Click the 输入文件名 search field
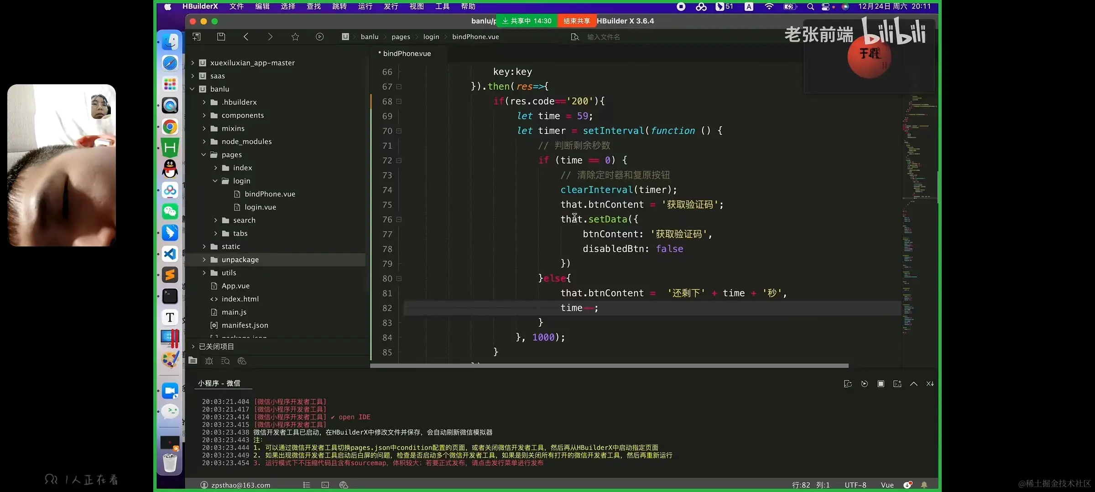This screenshot has height=492, width=1095. 603,37
